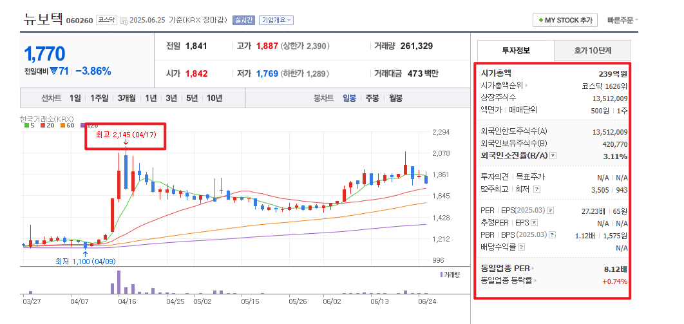The image size is (684, 324).
Task: Click the 상한가 2,390 upper limit text
Action: [x=305, y=46]
